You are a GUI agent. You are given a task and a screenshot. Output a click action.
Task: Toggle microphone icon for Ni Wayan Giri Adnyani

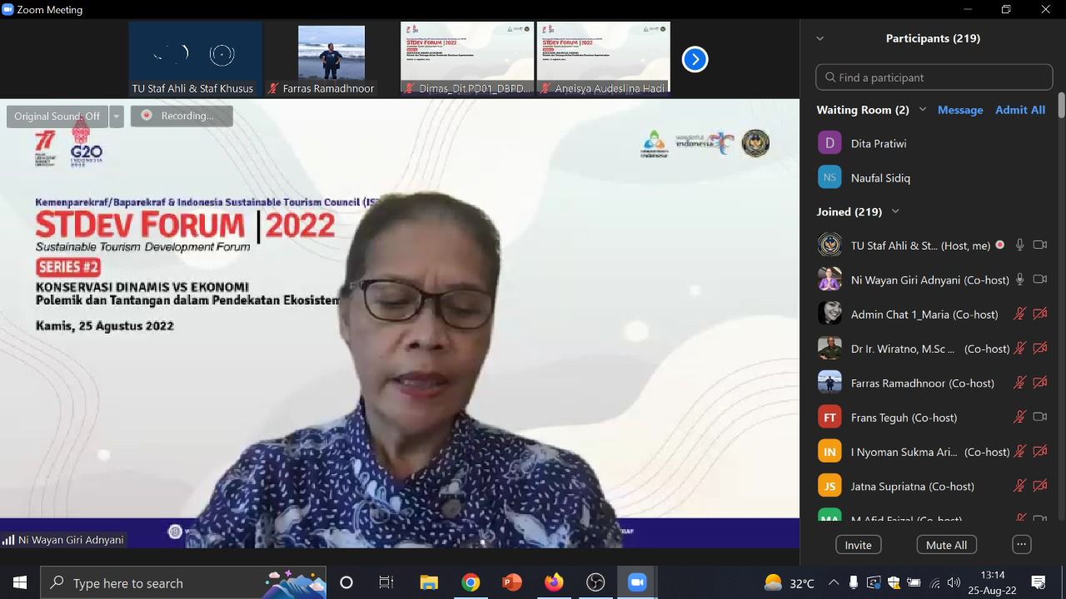click(1019, 280)
